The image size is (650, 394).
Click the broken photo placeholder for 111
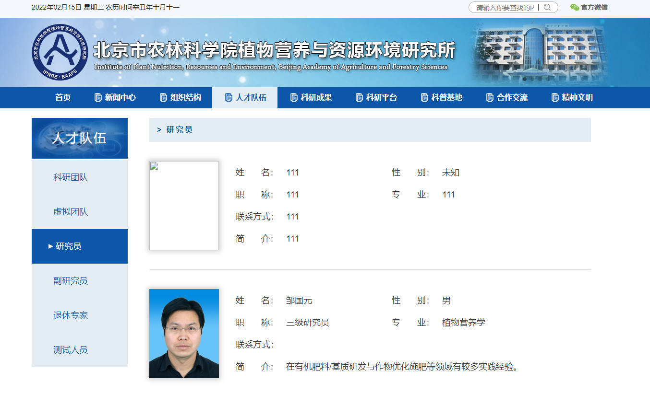184,206
